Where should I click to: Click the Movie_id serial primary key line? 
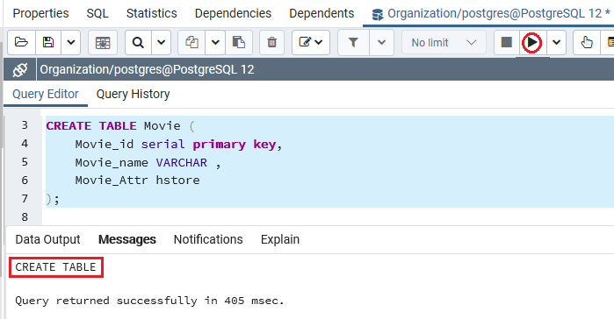pyautogui.click(x=178, y=144)
